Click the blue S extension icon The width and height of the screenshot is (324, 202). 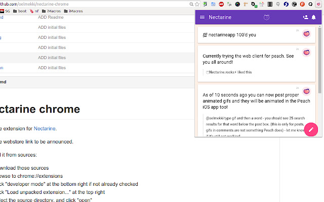(x=286, y=4)
